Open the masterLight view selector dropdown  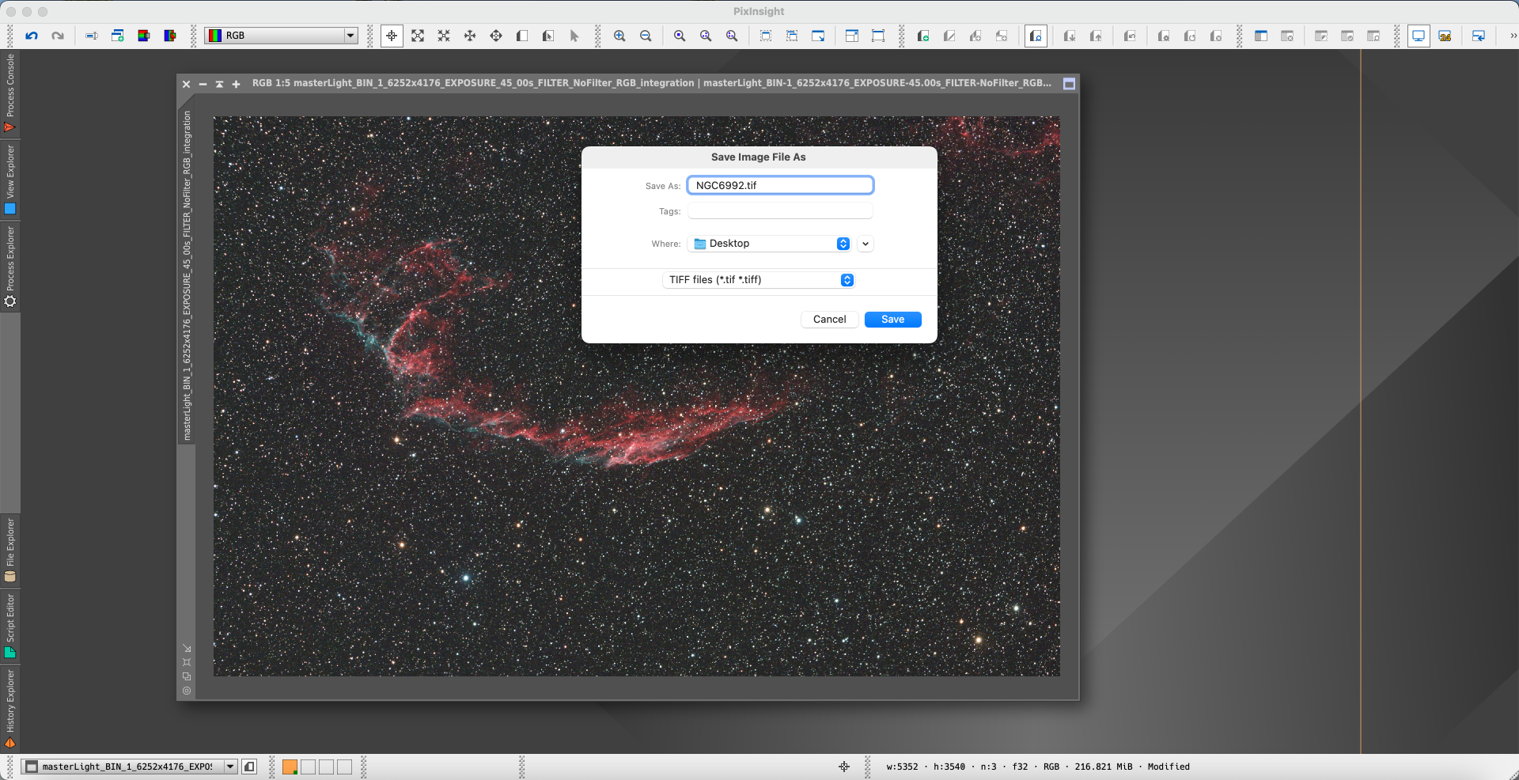pyautogui.click(x=130, y=767)
